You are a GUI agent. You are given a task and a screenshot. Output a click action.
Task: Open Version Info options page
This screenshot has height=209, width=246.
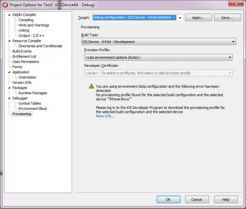tap(22, 83)
